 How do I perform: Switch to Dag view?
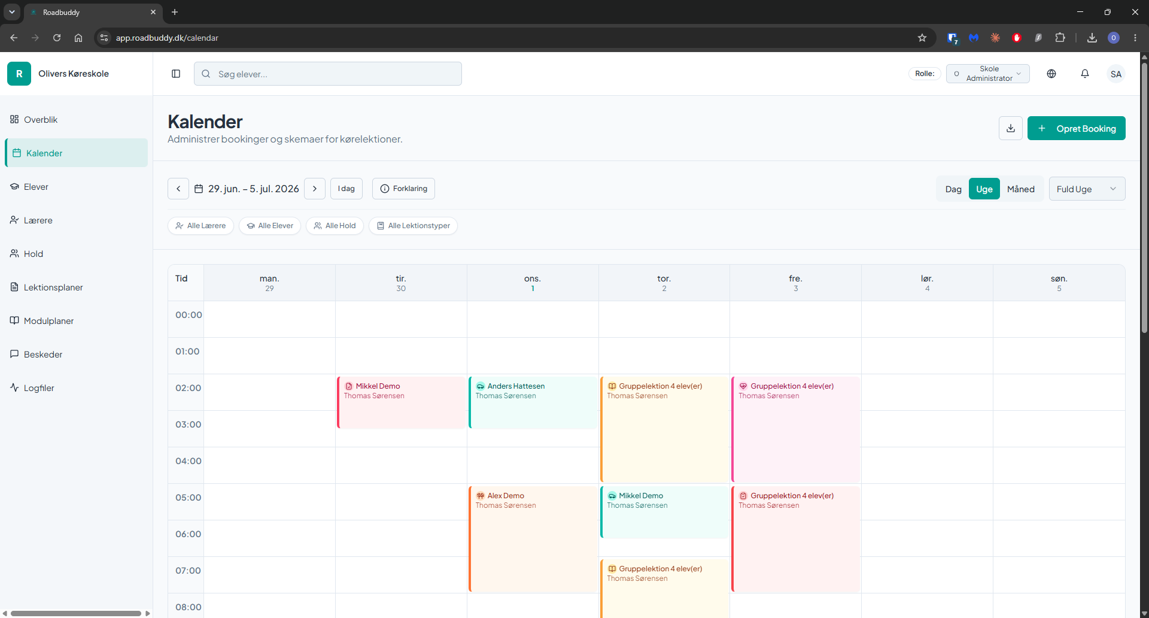[953, 189]
